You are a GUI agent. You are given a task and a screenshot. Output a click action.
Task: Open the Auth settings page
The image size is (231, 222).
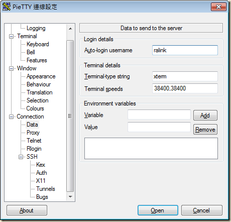[x=41, y=173]
